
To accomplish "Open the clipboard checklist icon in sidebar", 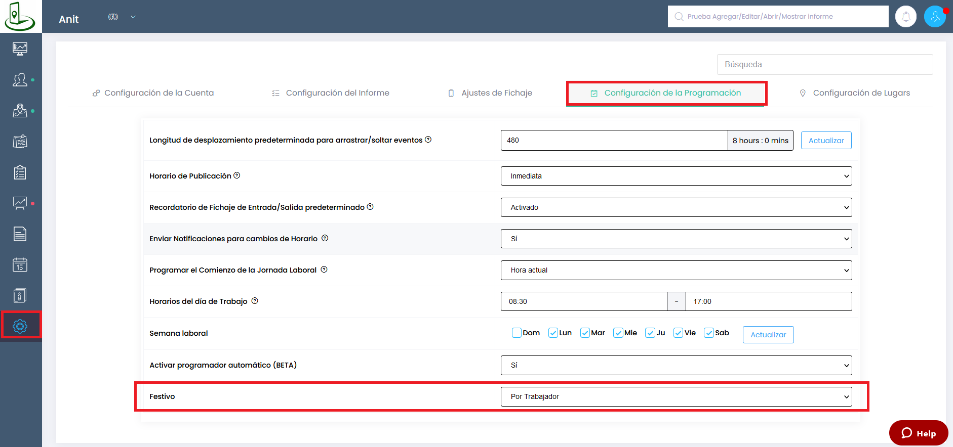I will point(20,172).
